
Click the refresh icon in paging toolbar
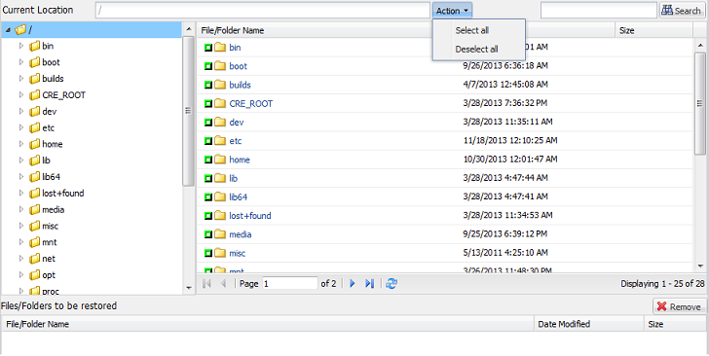[392, 284]
